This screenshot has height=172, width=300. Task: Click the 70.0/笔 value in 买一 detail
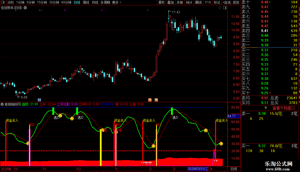click(x=276, y=146)
